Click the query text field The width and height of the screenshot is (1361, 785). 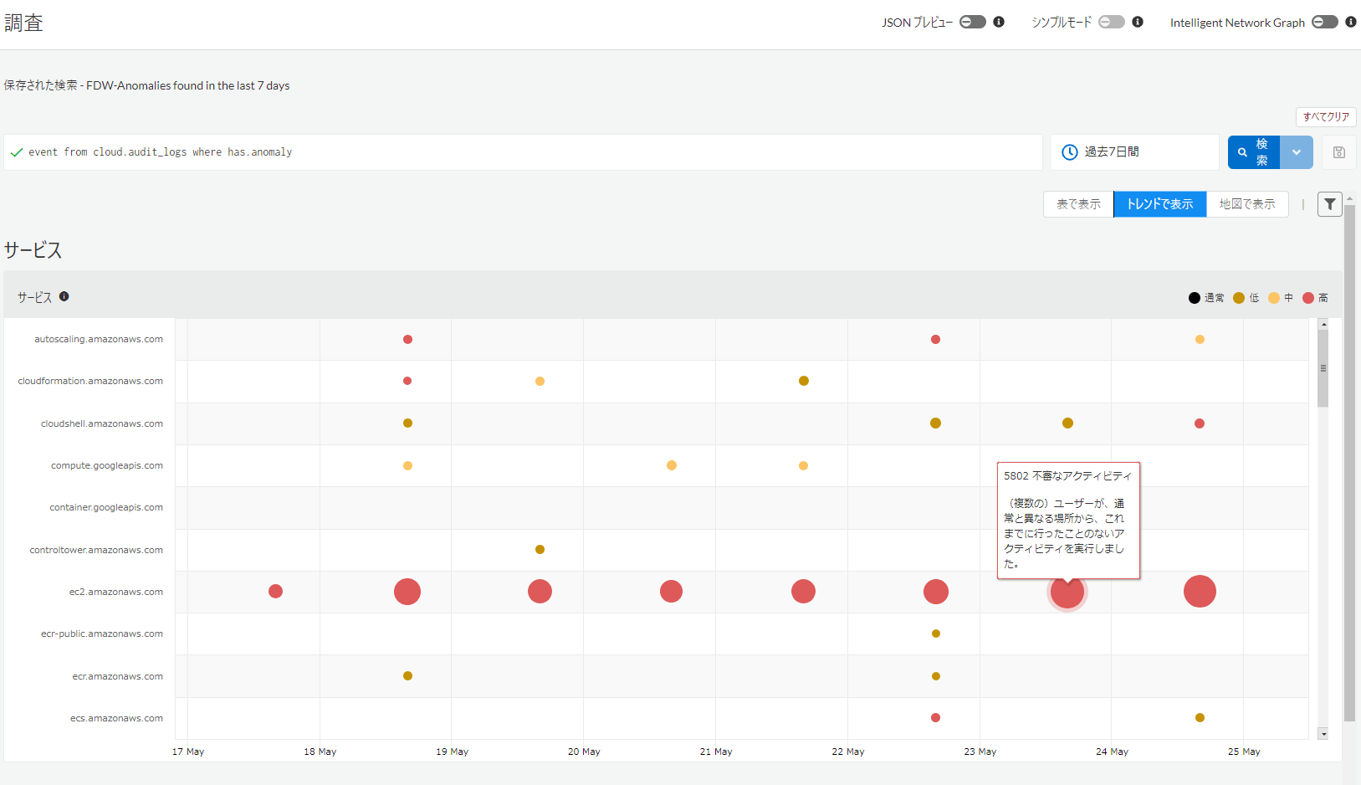[523, 152]
